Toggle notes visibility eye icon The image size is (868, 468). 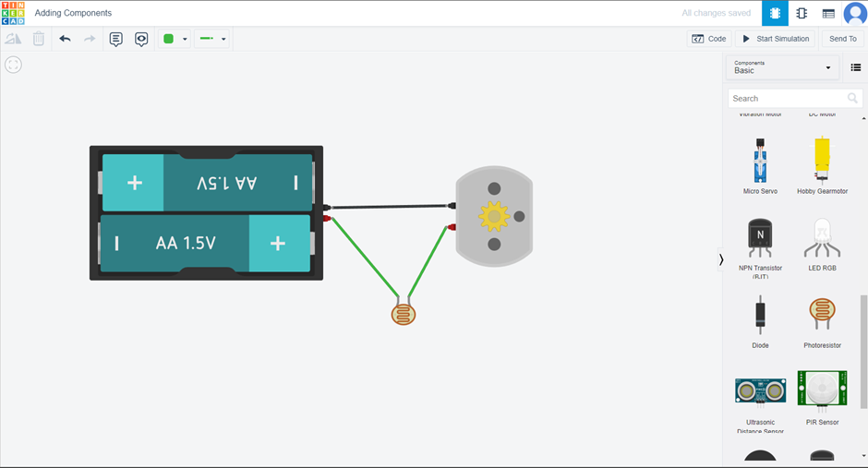tap(141, 40)
